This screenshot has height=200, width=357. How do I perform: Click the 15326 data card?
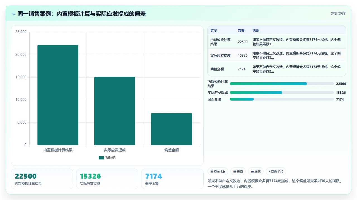point(107,179)
